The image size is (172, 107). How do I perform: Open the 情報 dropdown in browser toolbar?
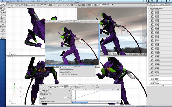click(x=161, y=5)
